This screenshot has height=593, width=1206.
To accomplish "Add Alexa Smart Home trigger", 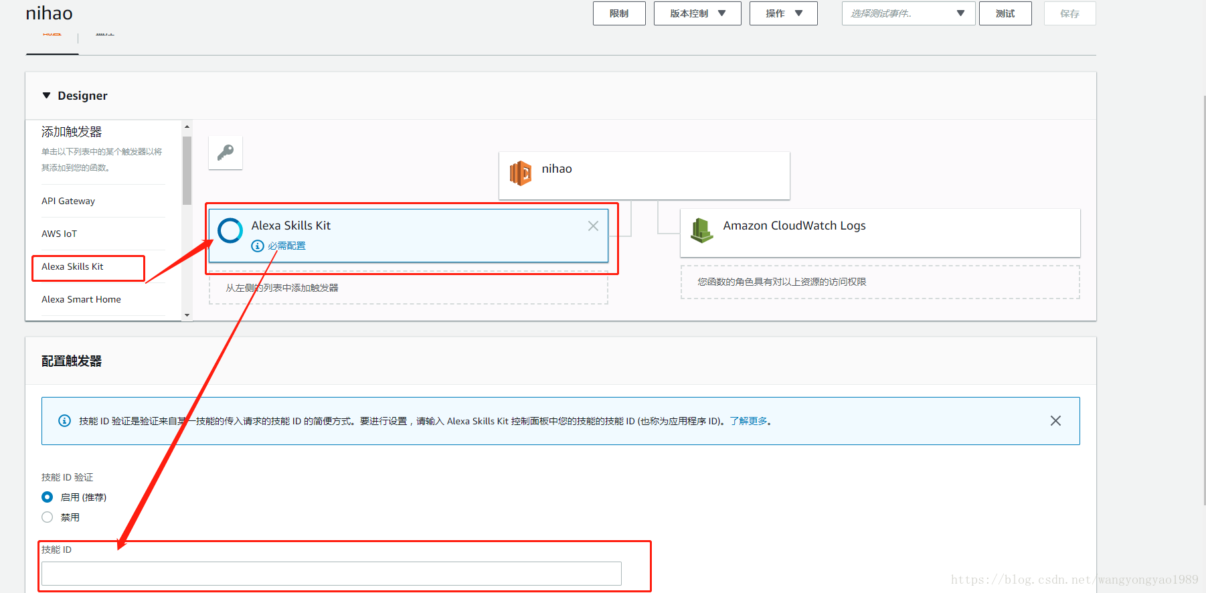I will tap(81, 299).
